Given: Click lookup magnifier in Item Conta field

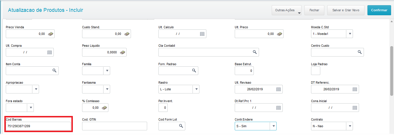Looking at the screenshot, I should [x=54, y=71].
